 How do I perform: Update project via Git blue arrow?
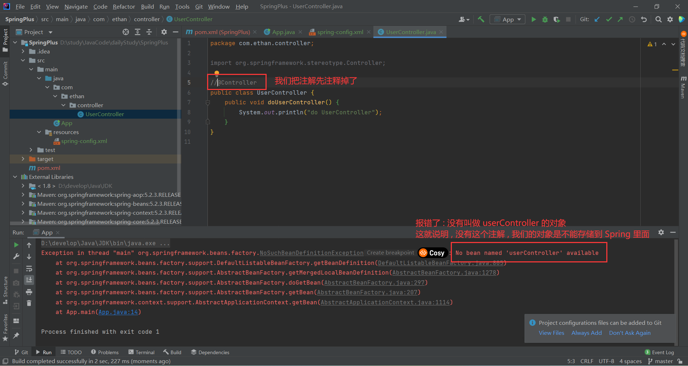click(597, 19)
